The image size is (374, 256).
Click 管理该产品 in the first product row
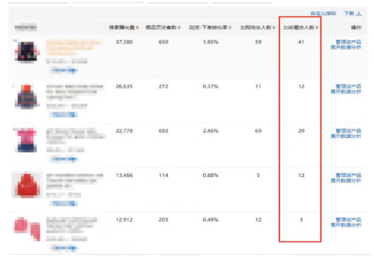point(348,42)
